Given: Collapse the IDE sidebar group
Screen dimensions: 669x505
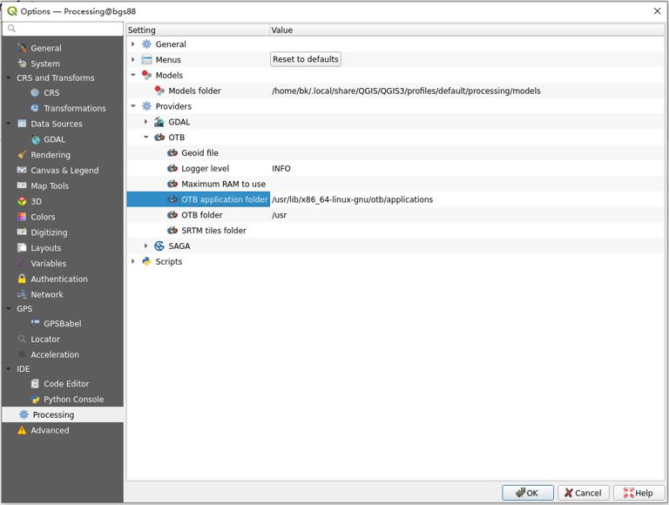Looking at the screenshot, I should tap(9, 369).
